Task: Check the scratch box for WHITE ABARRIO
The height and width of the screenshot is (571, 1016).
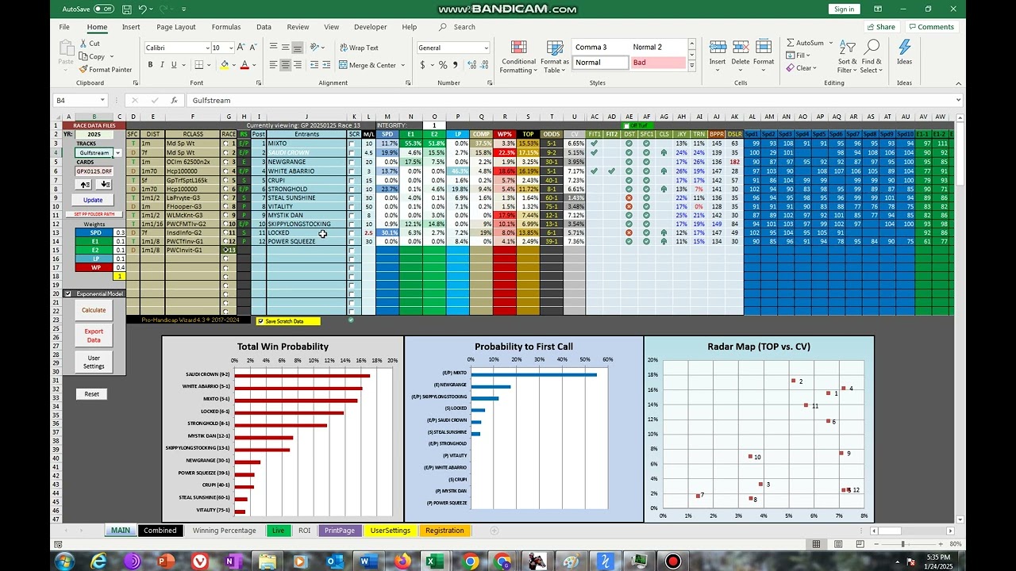Action: click(352, 171)
